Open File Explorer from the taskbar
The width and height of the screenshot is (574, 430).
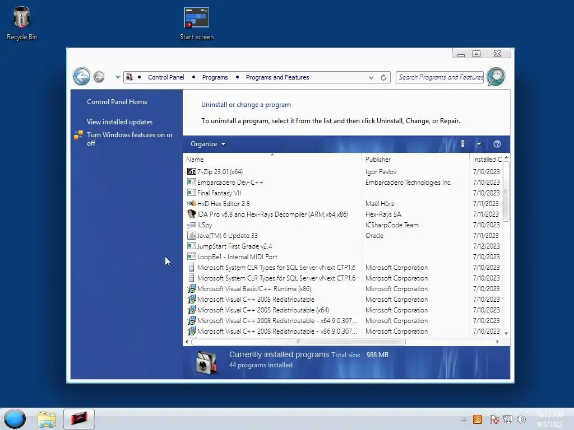[47, 419]
